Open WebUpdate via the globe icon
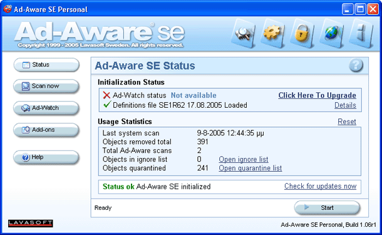This screenshot has height=235, width=382. [331, 33]
